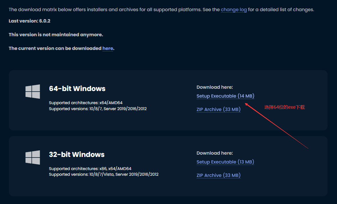This screenshot has height=204, width=337.
Task: Click the Windows logo beside 32-bit Windows
Action: tap(33, 157)
